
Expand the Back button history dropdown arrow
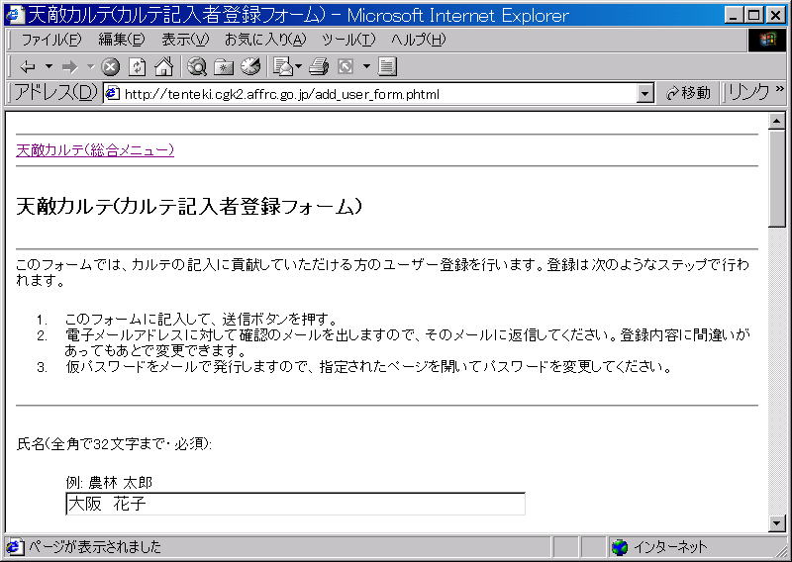49,67
